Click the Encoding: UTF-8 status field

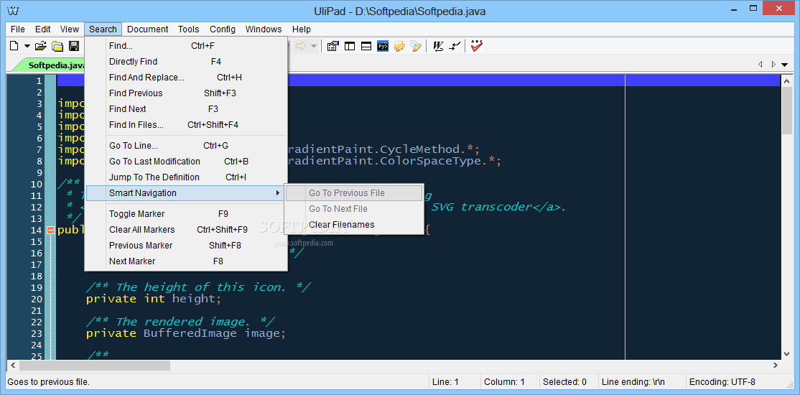point(737,382)
